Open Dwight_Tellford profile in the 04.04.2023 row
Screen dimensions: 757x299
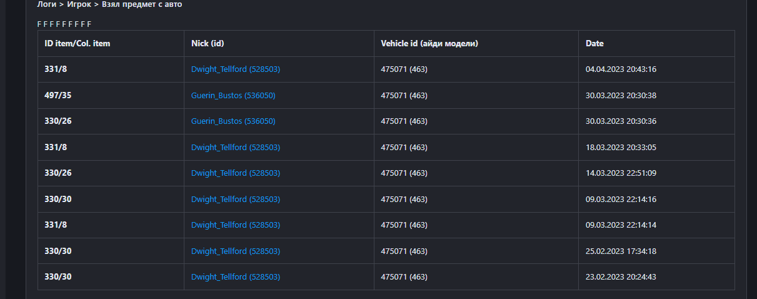[235, 69]
